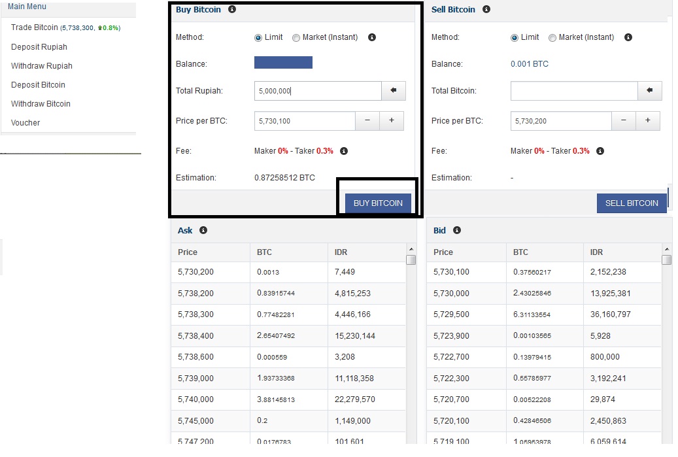The width and height of the screenshot is (678, 457).
Task: Select Bid price 5,730,100
Action: pos(451,272)
